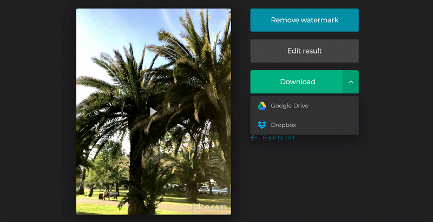Open Edit result

tap(304, 51)
